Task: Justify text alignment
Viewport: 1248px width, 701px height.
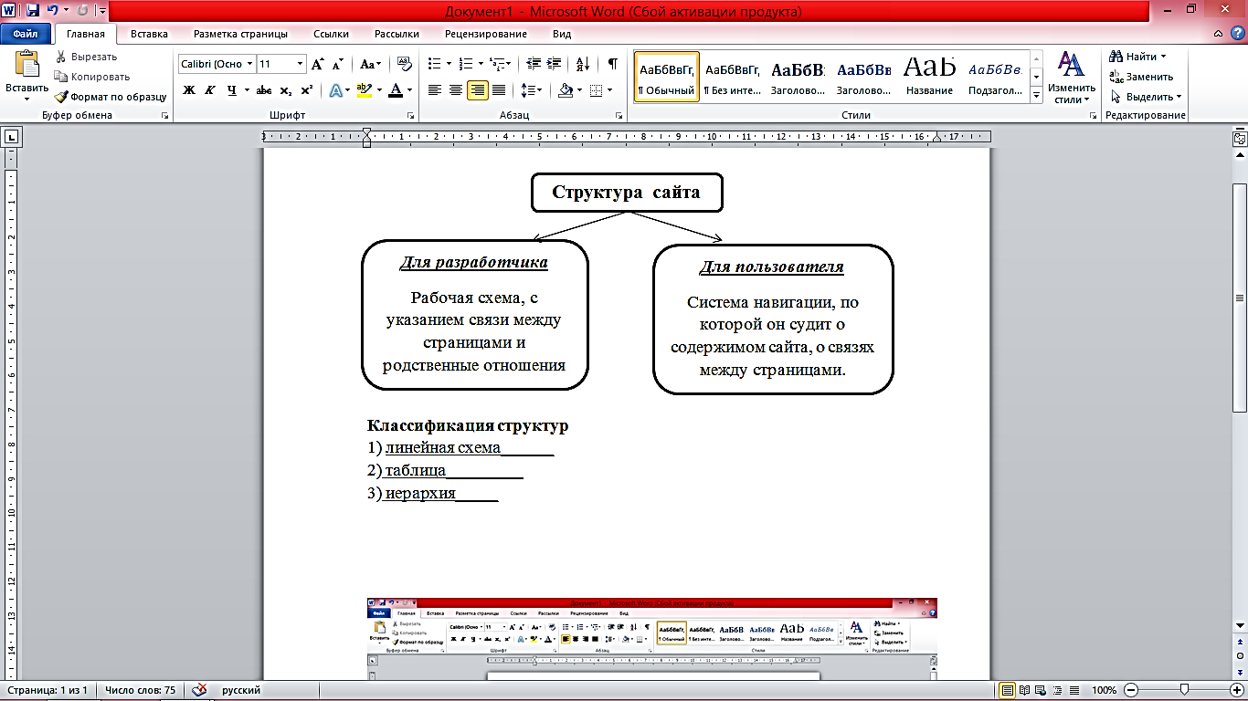Action: (499, 90)
